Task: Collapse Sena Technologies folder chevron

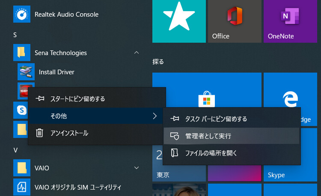Action: [137, 53]
